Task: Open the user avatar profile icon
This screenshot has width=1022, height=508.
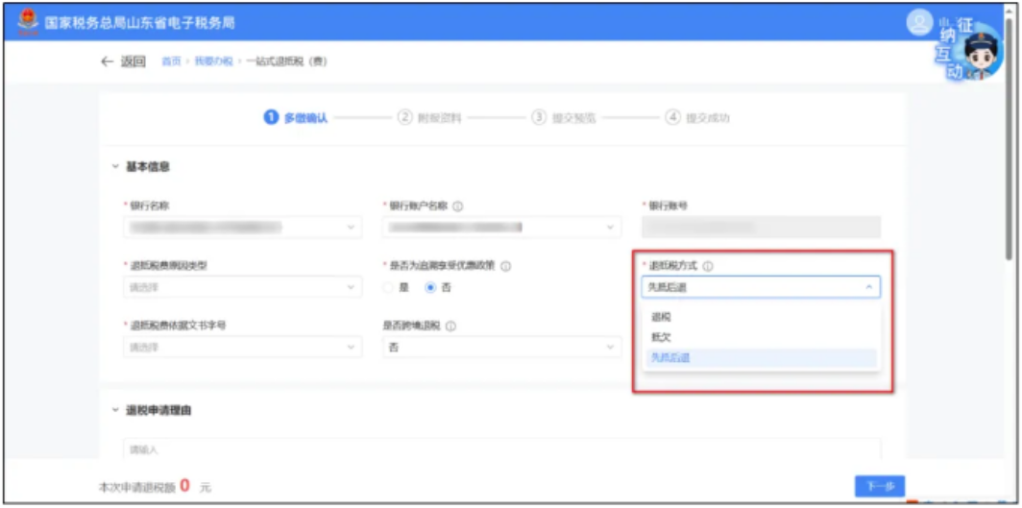Action: pos(919,23)
